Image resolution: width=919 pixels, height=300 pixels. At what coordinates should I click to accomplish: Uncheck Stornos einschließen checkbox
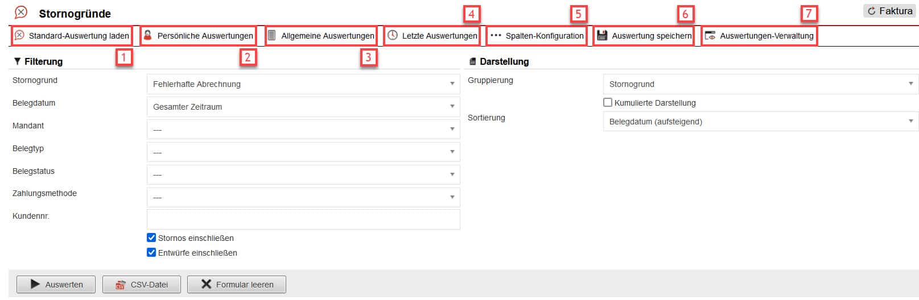click(151, 238)
